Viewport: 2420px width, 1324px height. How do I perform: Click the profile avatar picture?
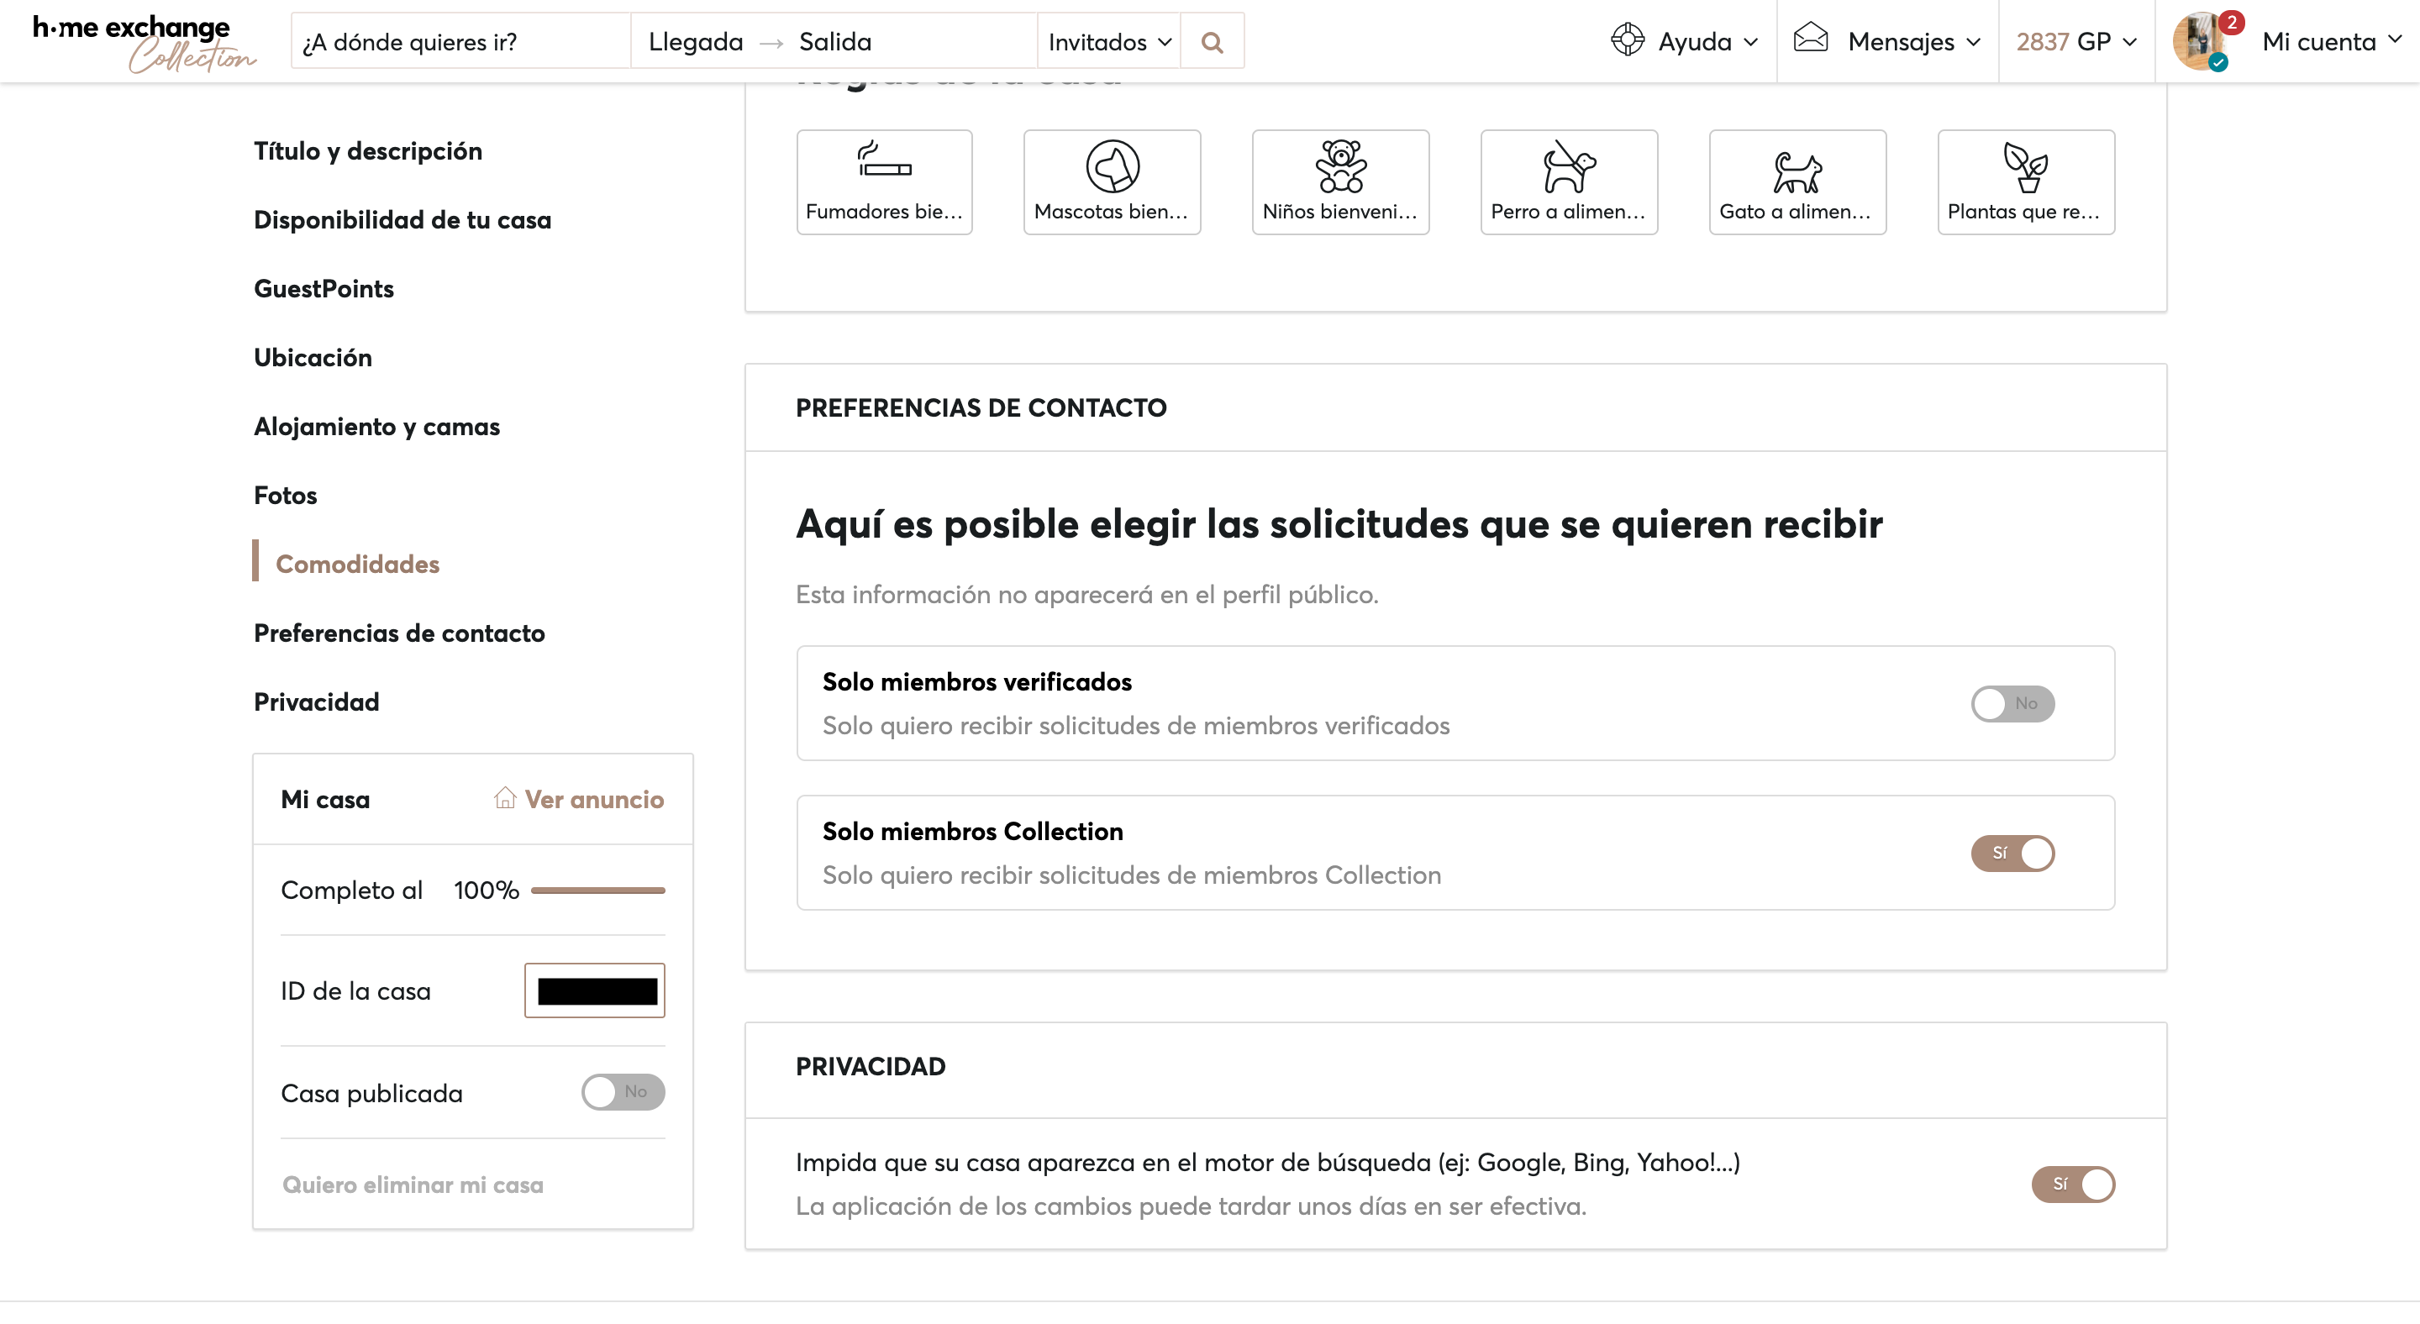coord(2200,42)
